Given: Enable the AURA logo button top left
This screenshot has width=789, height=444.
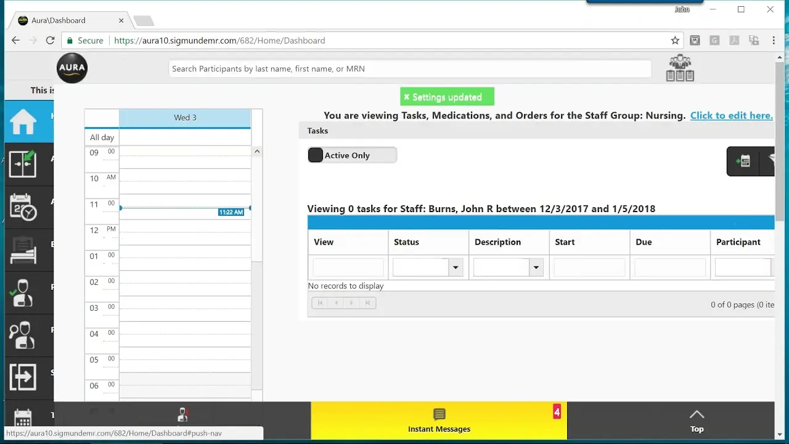Looking at the screenshot, I should point(72,68).
